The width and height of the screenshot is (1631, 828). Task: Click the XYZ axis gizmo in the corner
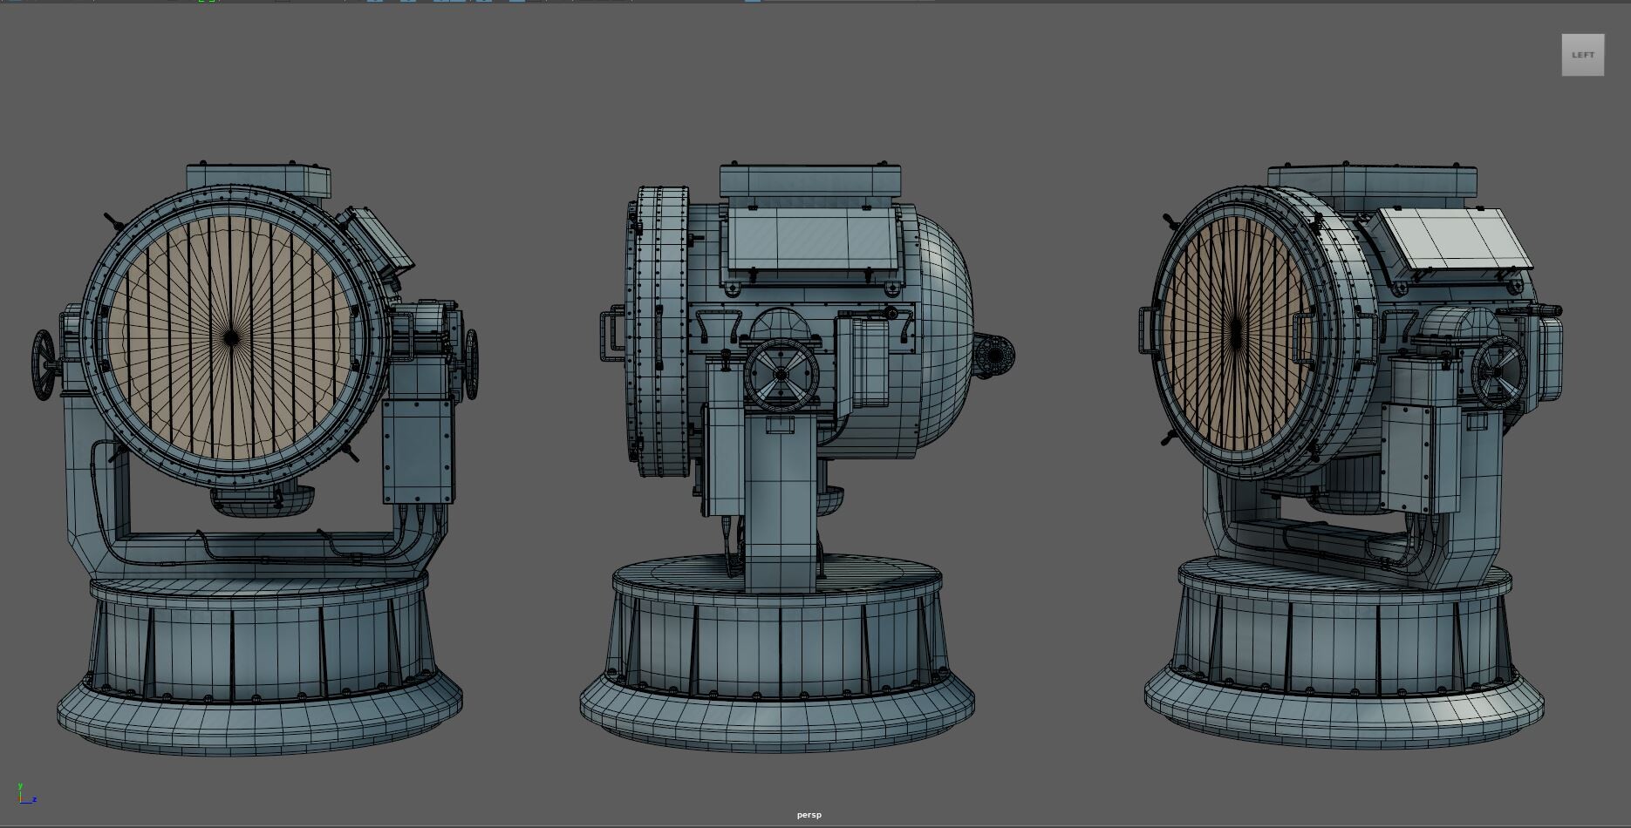(x=26, y=794)
